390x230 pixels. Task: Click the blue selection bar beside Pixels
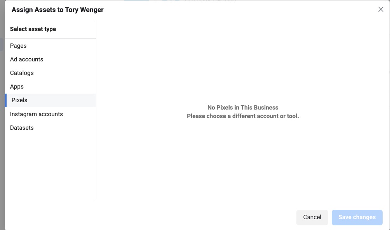pyautogui.click(x=6, y=100)
